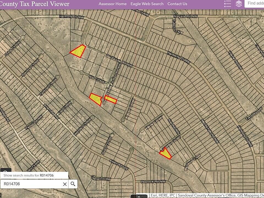The height and width of the screenshot is (198, 264).
Task: Focus the Find address input field
Action: (x=254, y=4)
